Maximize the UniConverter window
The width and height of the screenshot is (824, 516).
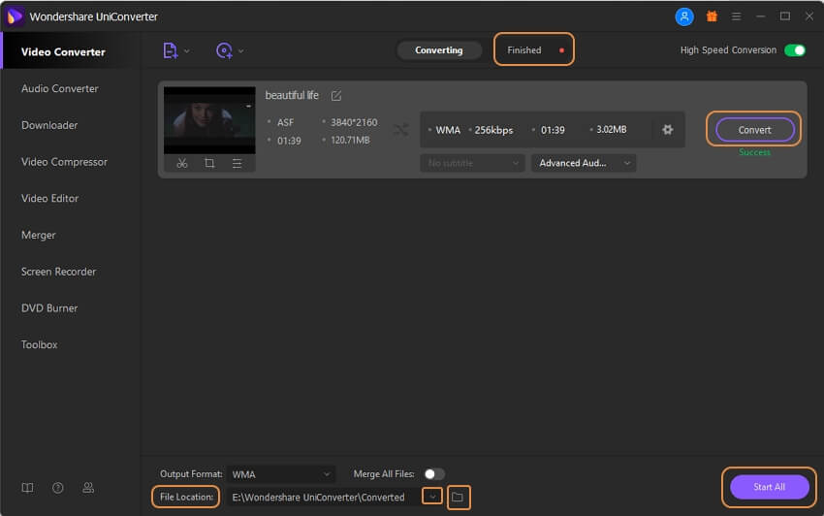(784, 16)
